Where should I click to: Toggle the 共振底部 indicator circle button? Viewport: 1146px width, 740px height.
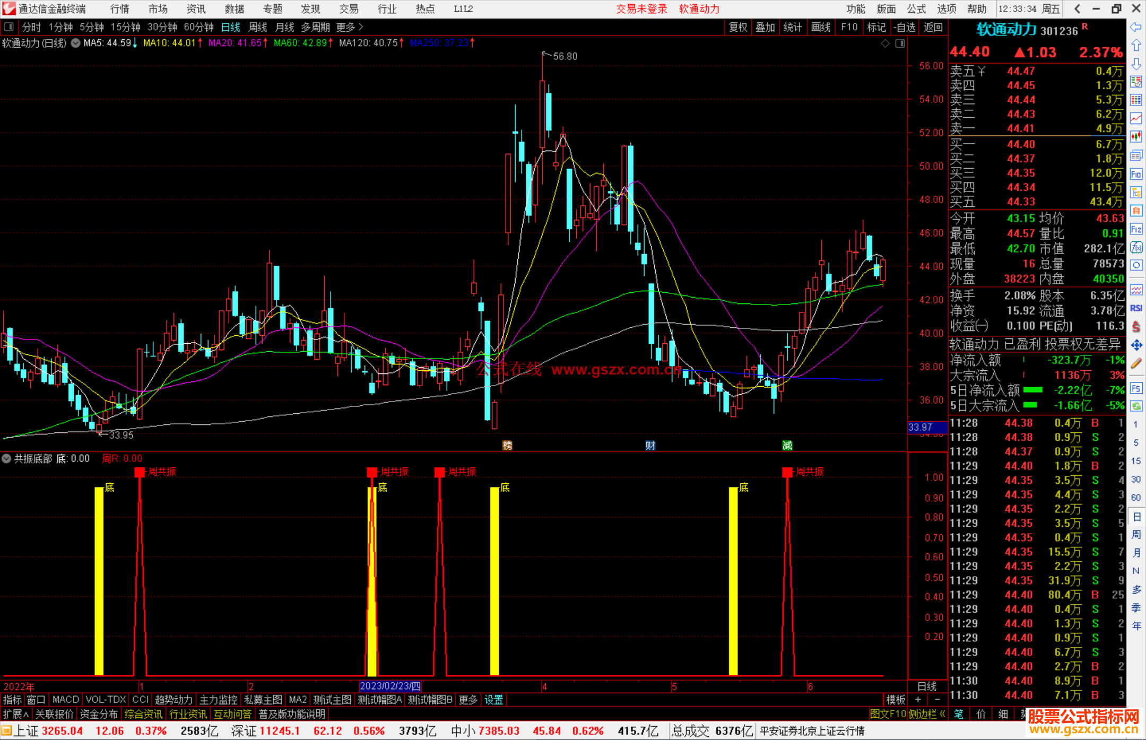(x=7, y=458)
